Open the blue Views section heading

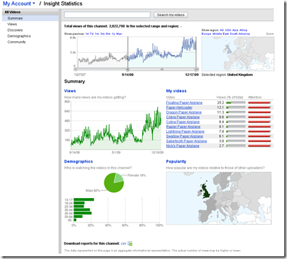point(70,91)
